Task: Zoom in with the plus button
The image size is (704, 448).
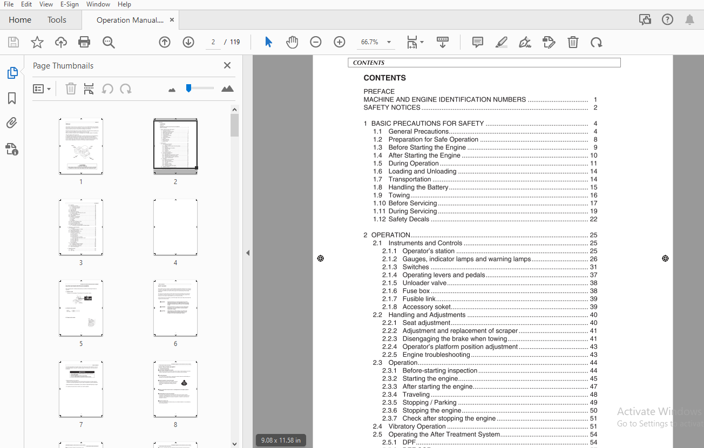Action: pyautogui.click(x=340, y=42)
